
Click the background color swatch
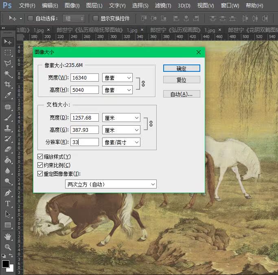pyautogui.click(x=11, y=269)
